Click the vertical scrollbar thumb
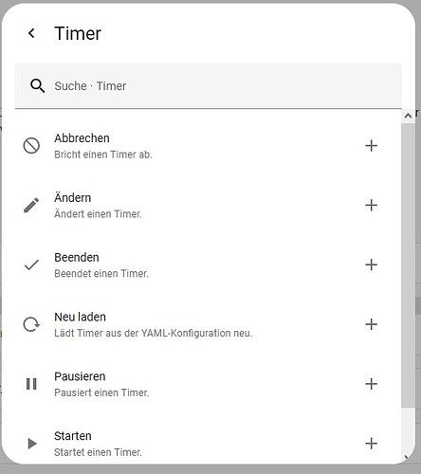 408,265
